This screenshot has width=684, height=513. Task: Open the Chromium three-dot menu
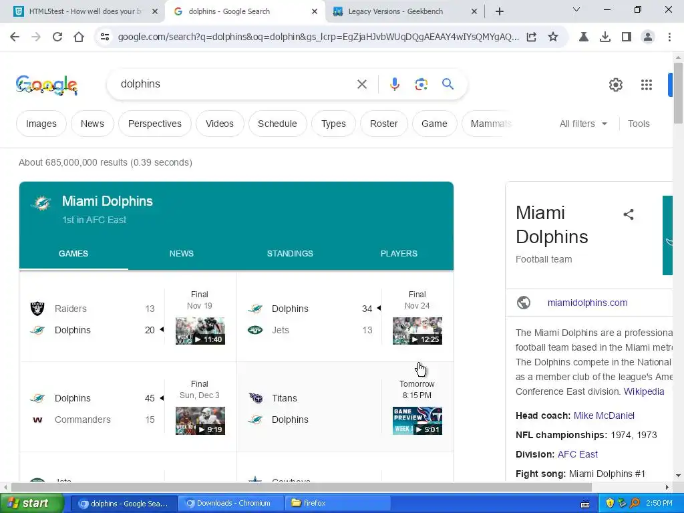[669, 37]
